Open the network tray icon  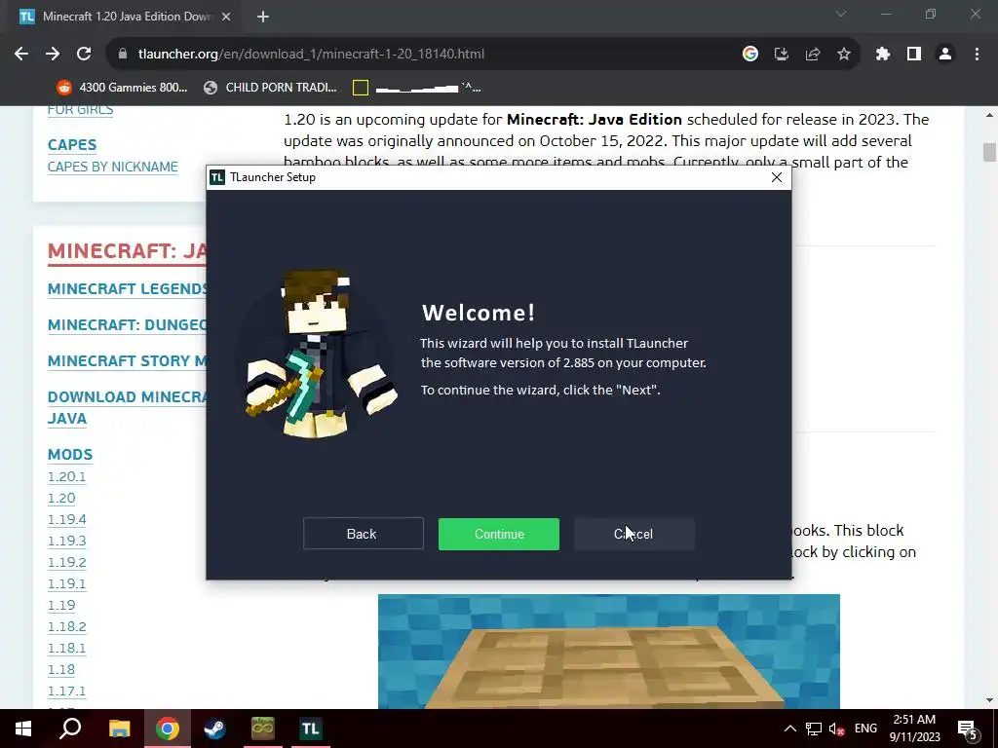coord(814,729)
